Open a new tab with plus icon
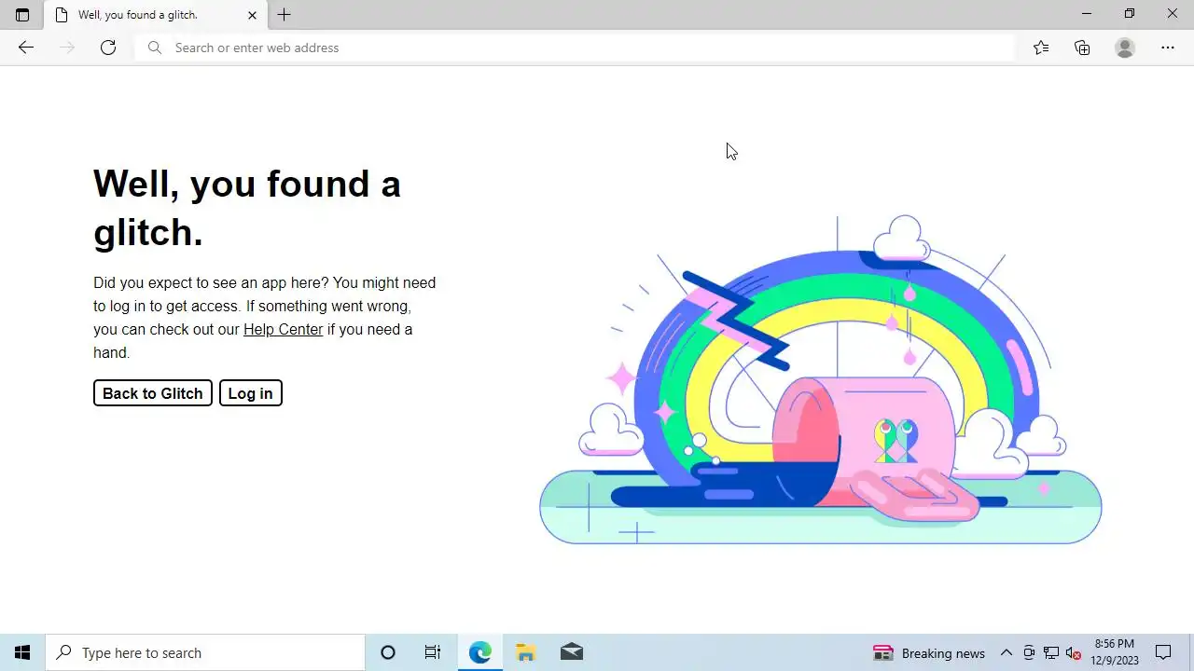This screenshot has height=671, width=1194. [x=285, y=15]
